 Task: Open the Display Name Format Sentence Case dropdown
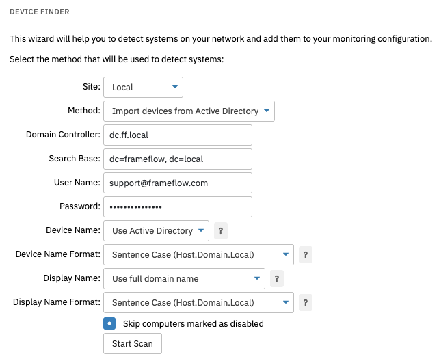coord(198,302)
